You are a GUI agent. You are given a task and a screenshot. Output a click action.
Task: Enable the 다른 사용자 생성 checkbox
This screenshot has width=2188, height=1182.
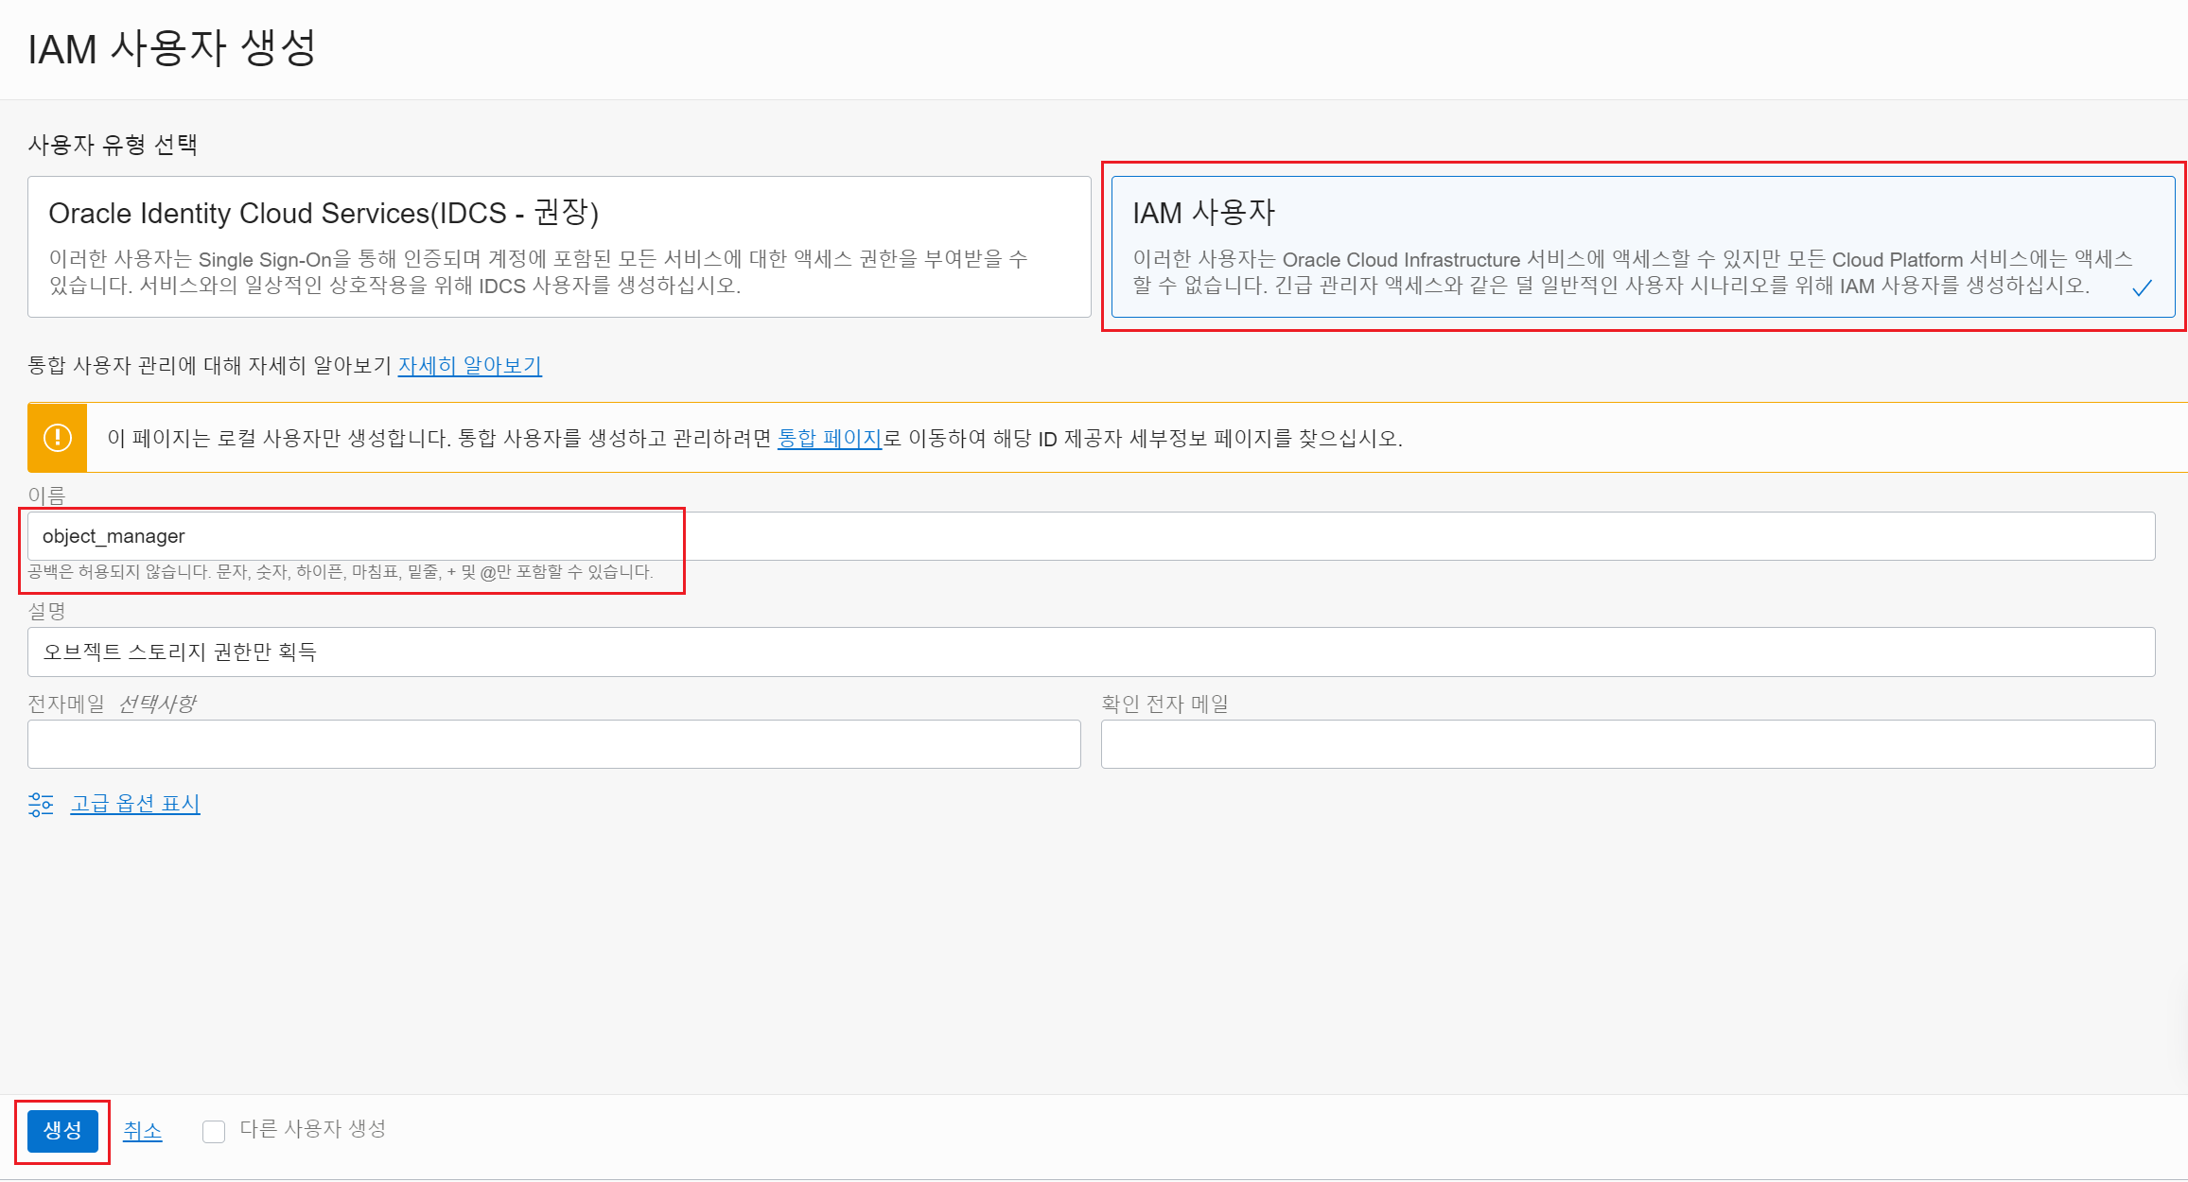tap(214, 1131)
